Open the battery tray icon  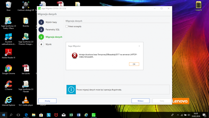185,115
